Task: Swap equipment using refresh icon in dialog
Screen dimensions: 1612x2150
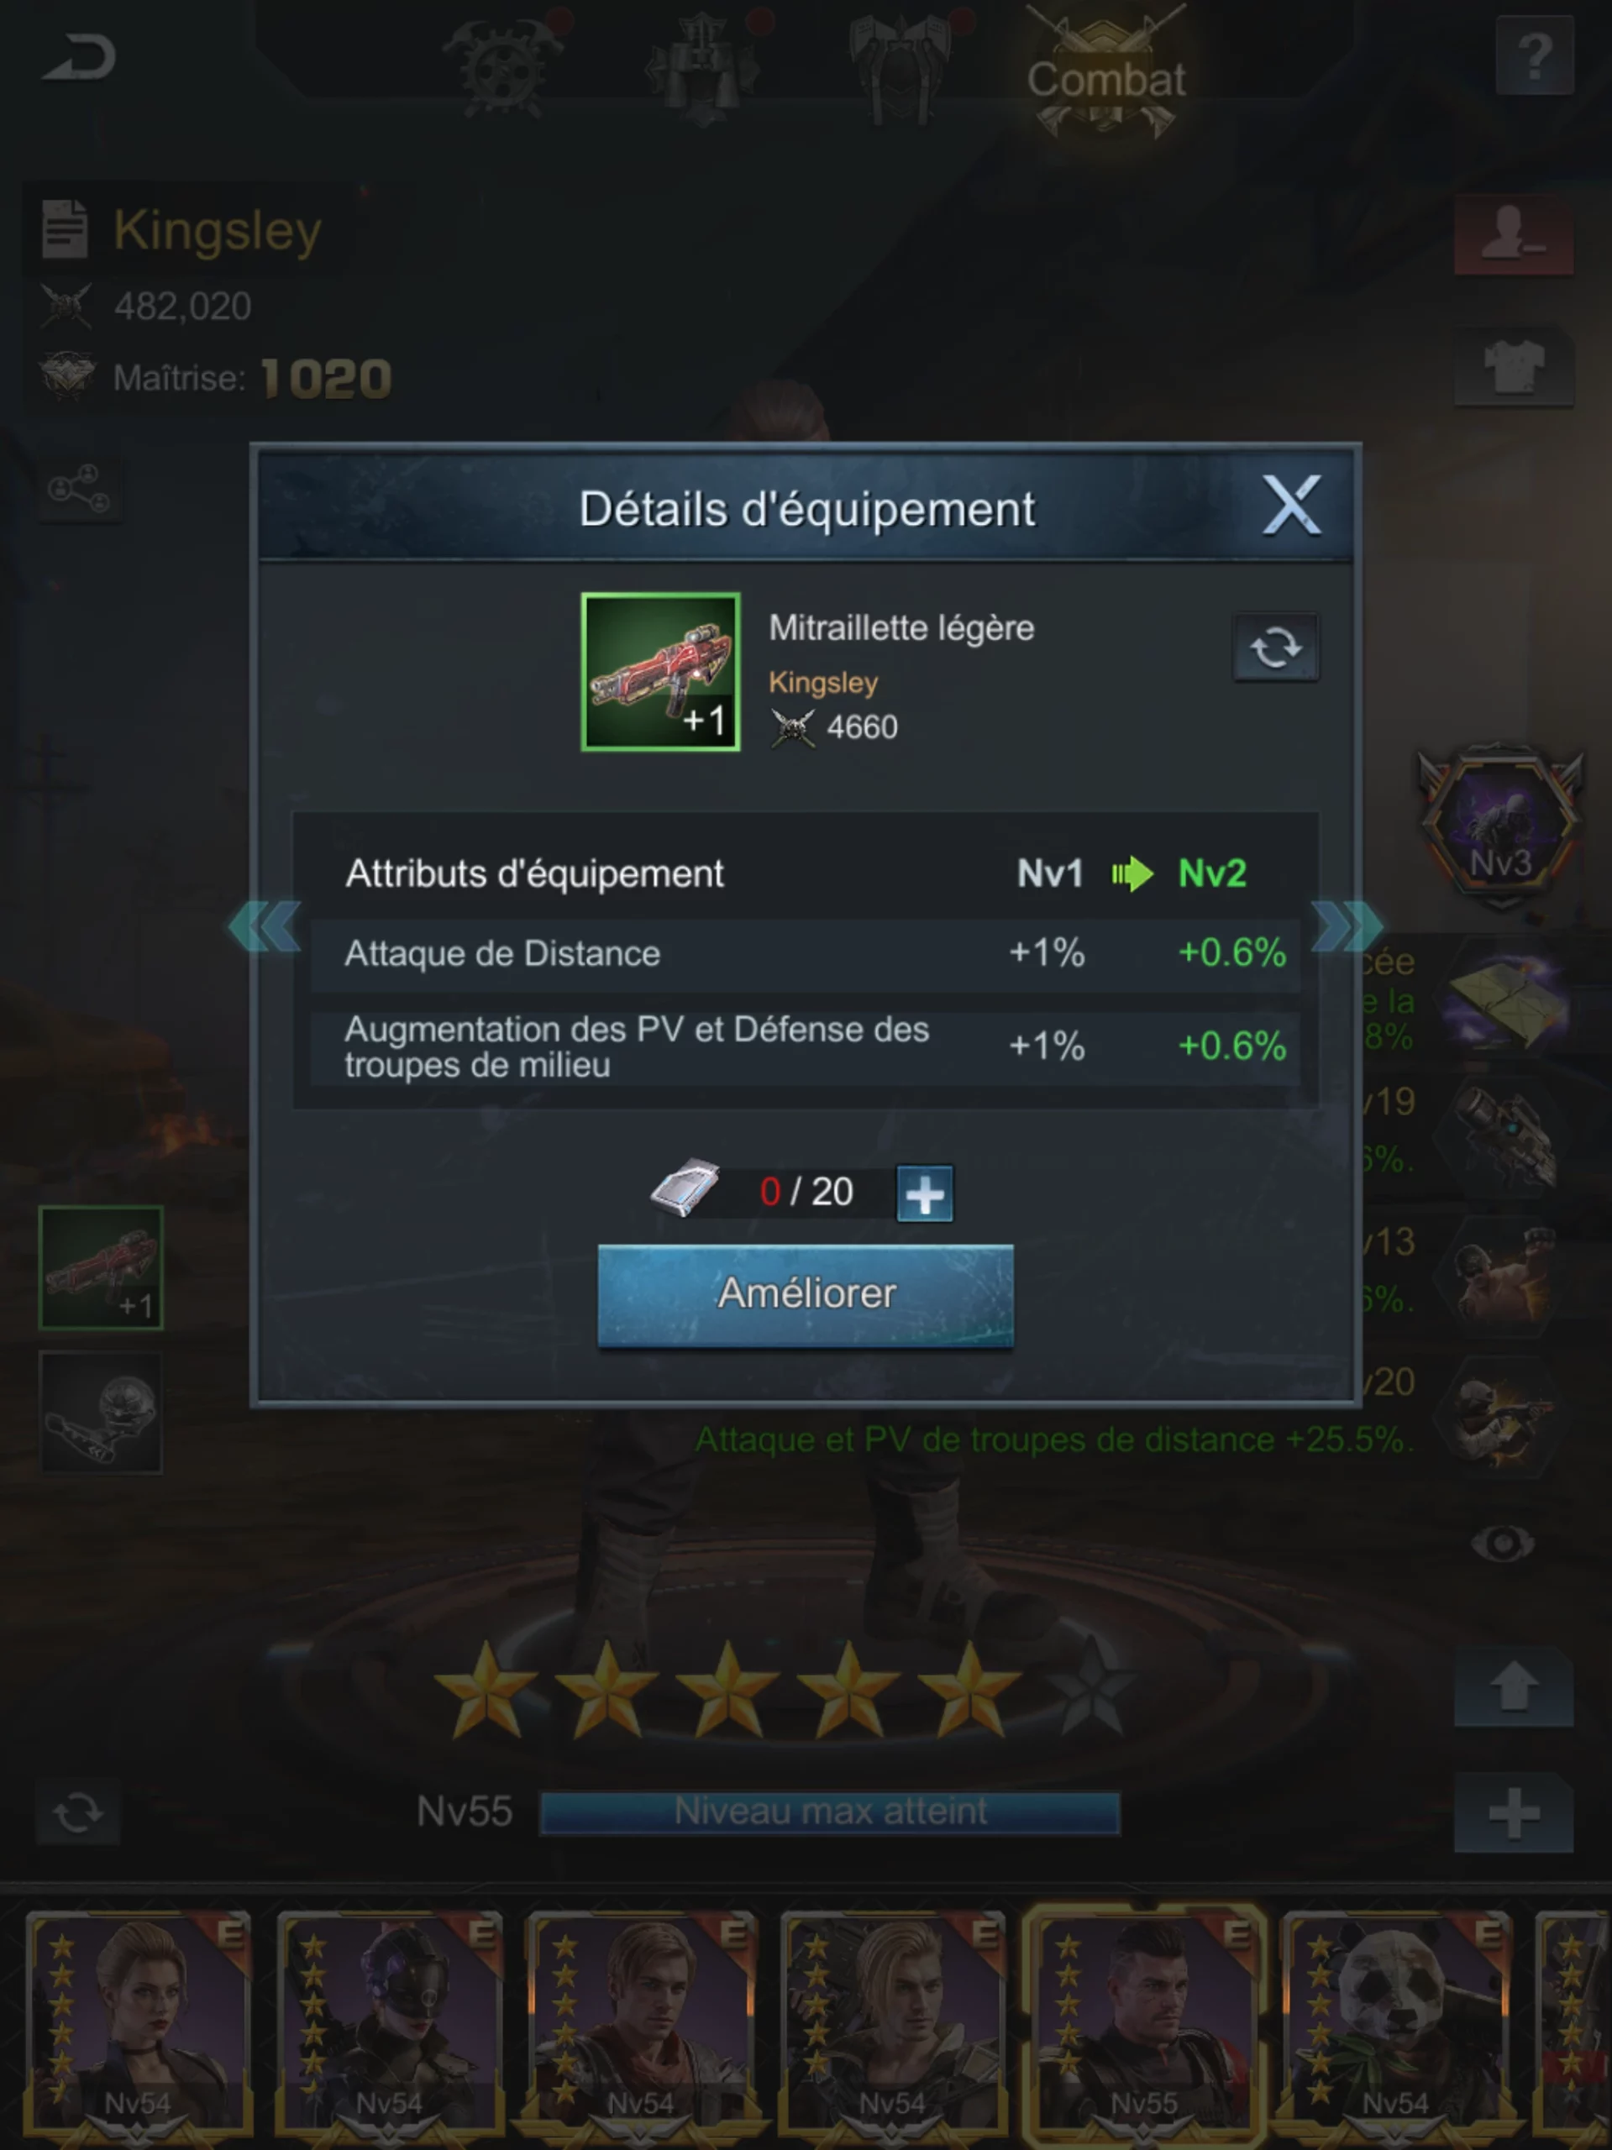Action: 1276,648
